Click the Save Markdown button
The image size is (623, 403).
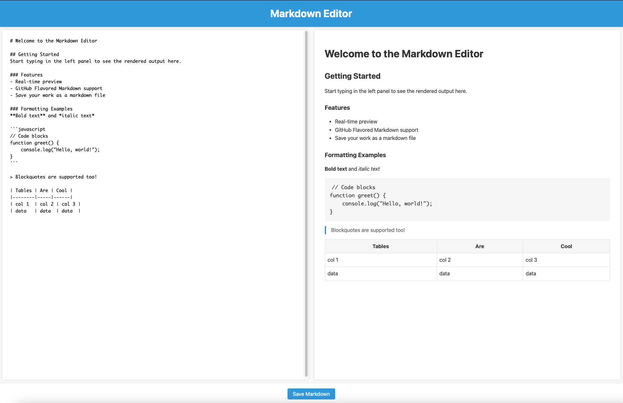tap(311, 394)
